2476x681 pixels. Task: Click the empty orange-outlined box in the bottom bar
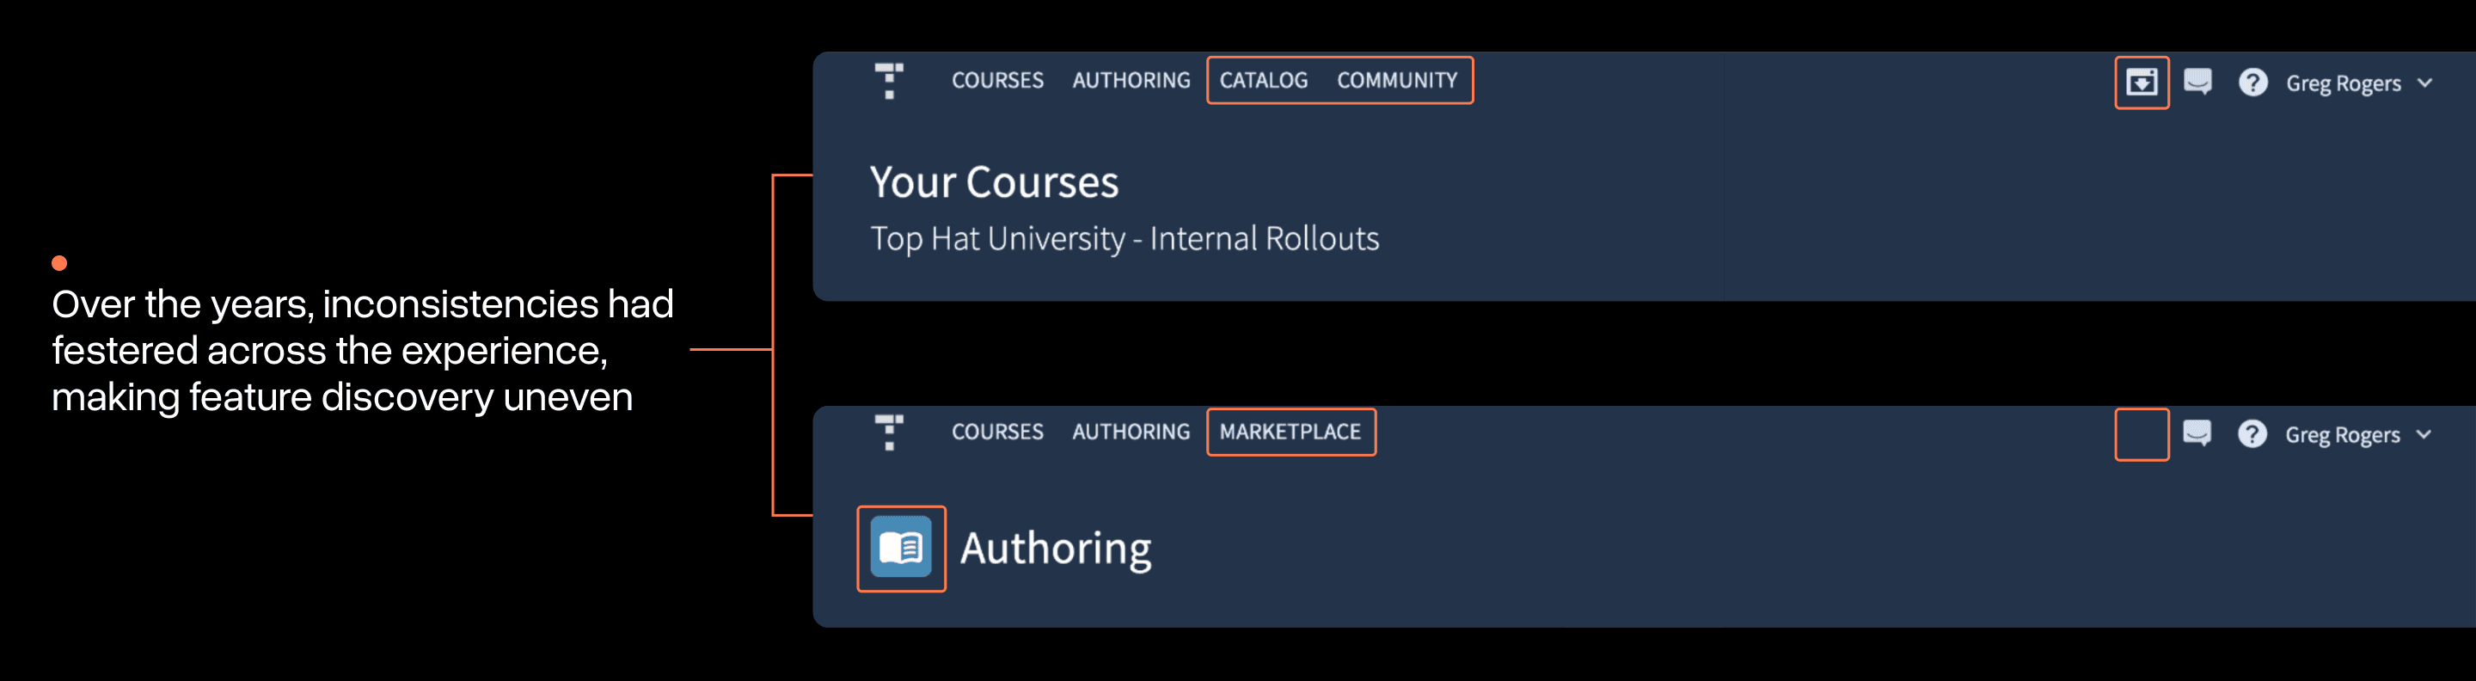point(2142,435)
